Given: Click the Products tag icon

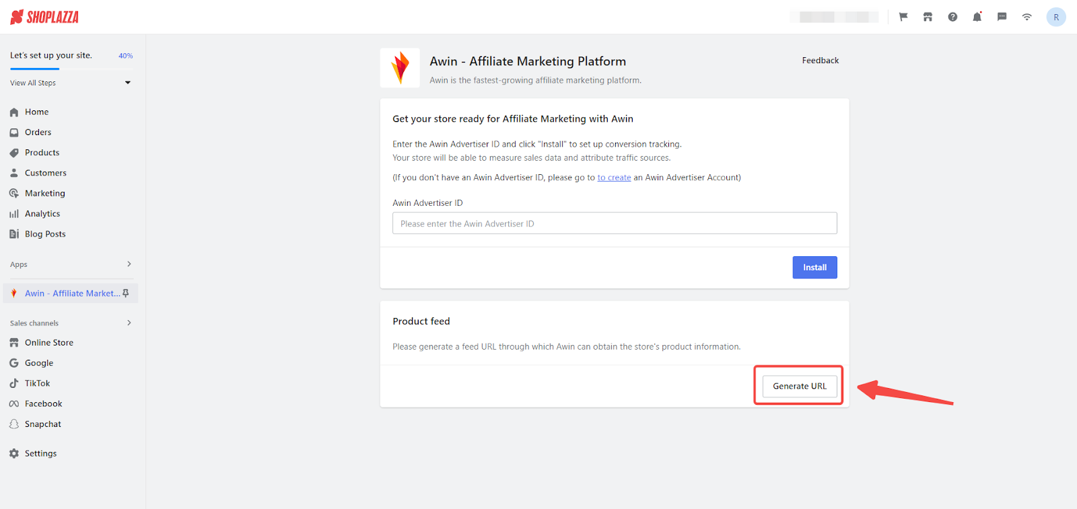Looking at the screenshot, I should [14, 153].
